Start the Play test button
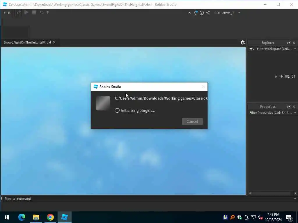The height and width of the screenshot is (223, 298). coord(26,12)
